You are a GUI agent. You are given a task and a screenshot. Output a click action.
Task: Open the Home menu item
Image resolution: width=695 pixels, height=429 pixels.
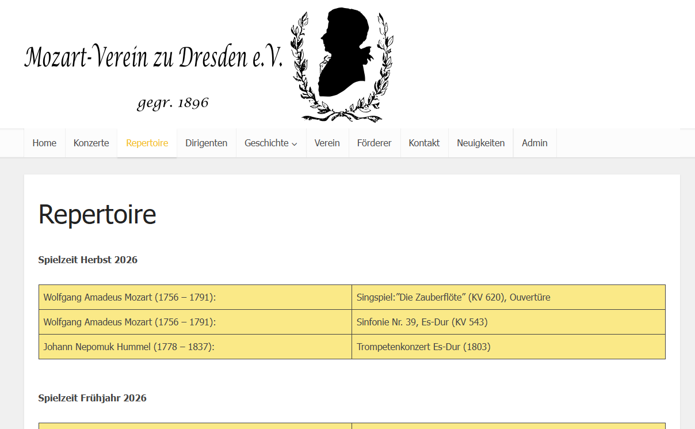click(44, 143)
